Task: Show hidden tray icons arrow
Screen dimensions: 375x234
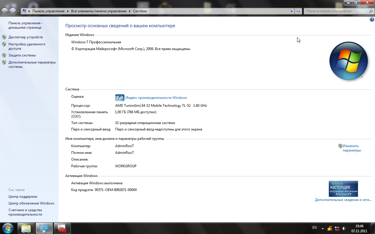Action: click(x=323, y=228)
